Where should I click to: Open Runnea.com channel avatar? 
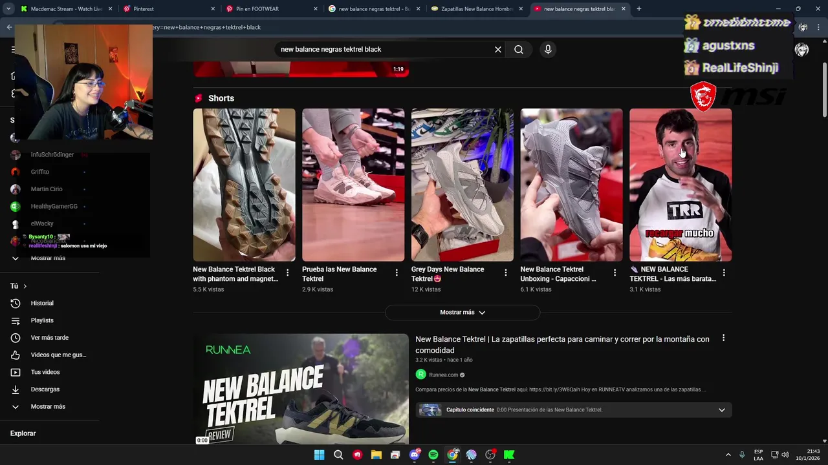420,375
